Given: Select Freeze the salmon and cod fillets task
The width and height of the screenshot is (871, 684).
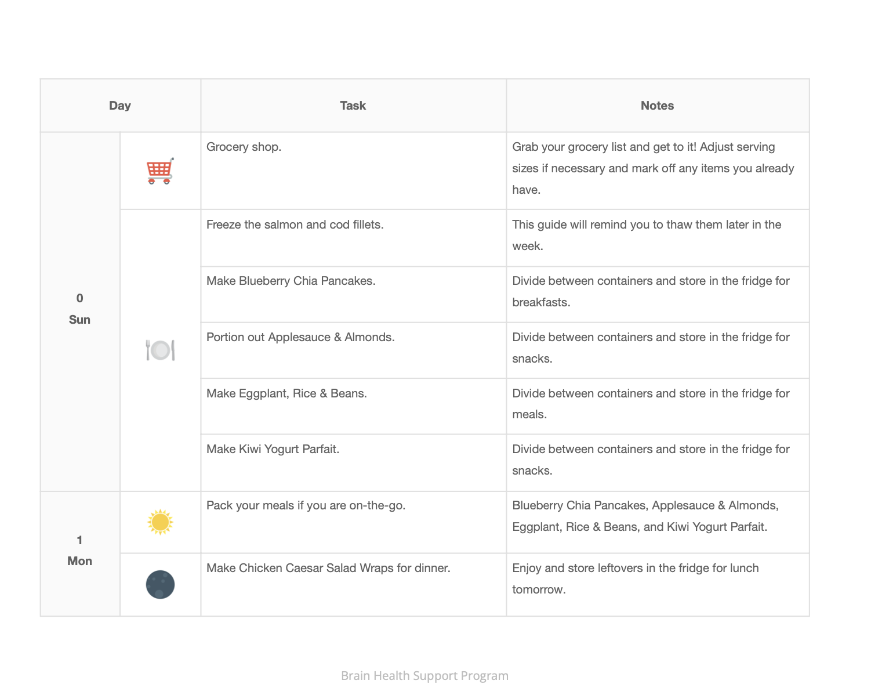Looking at the screenshot, I should (x=295, y=225).
